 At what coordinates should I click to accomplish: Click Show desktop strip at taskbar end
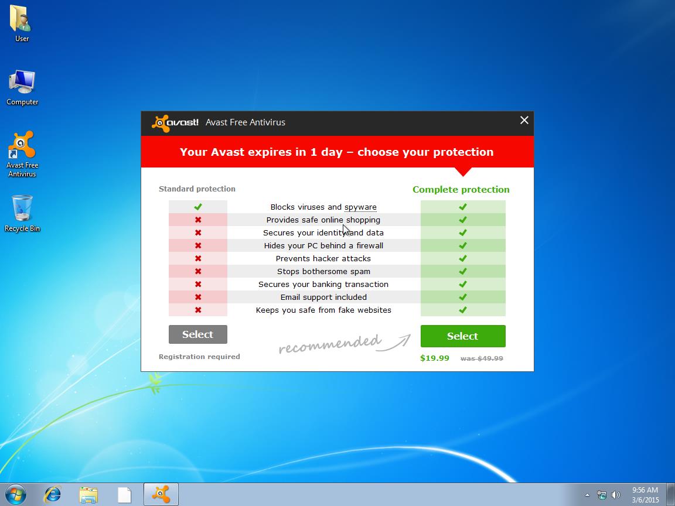(671, 494)
